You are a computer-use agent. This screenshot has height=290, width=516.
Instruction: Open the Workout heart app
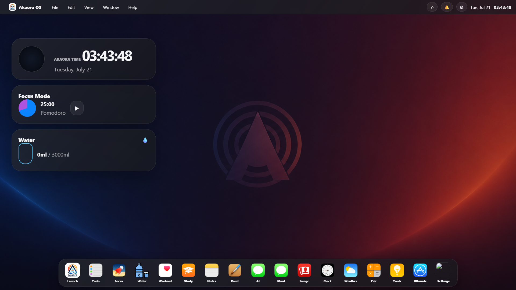pyautogui.click(x=165, y=273)
